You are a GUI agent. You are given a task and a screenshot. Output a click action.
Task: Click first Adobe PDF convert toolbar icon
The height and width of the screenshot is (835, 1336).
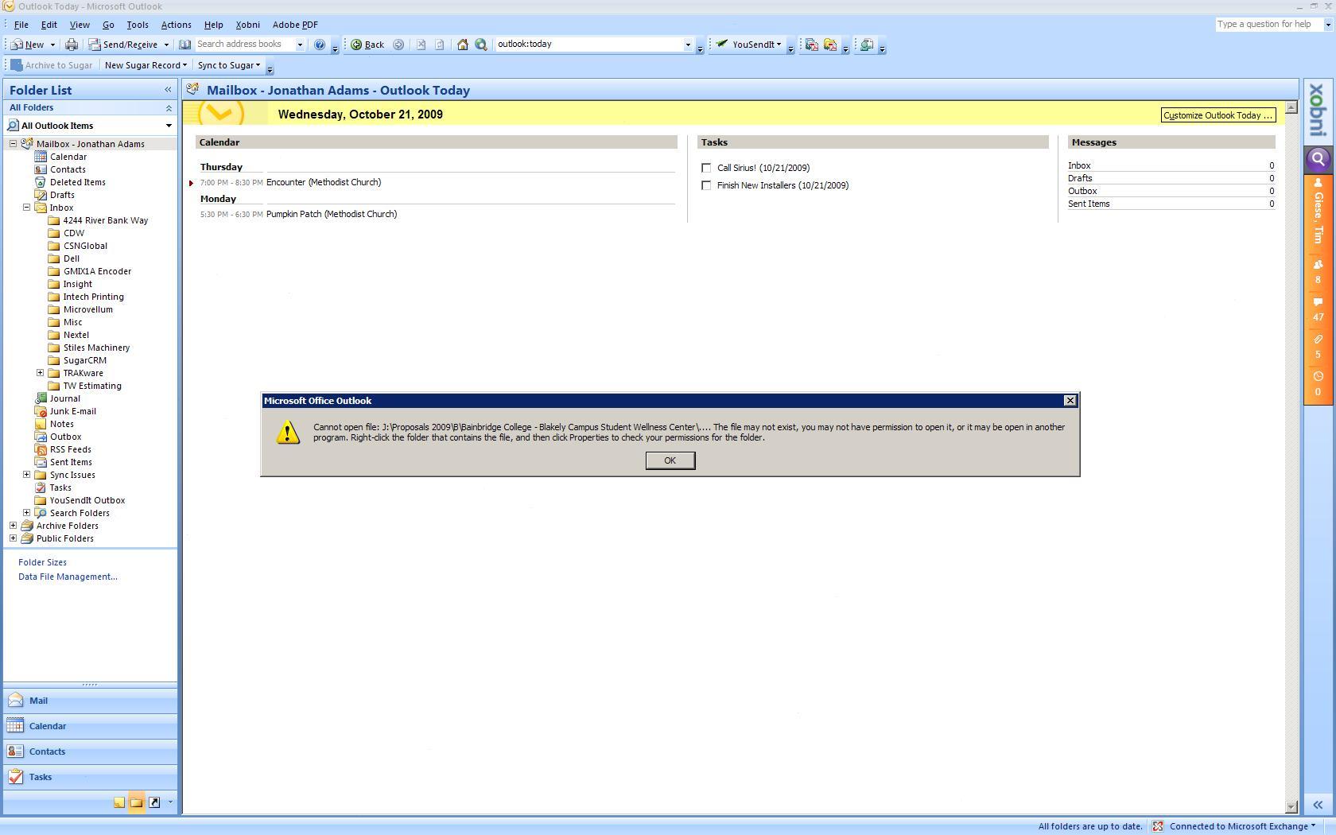click(811, 45)
